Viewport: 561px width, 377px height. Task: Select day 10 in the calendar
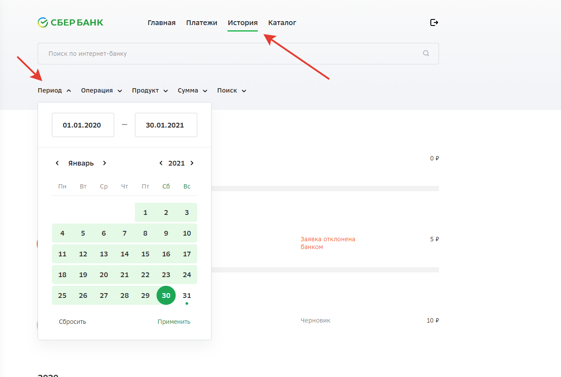(x=187, y=233)
